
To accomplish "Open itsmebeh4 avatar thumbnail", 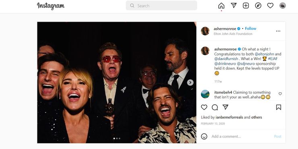I will (x=205, y=94).
